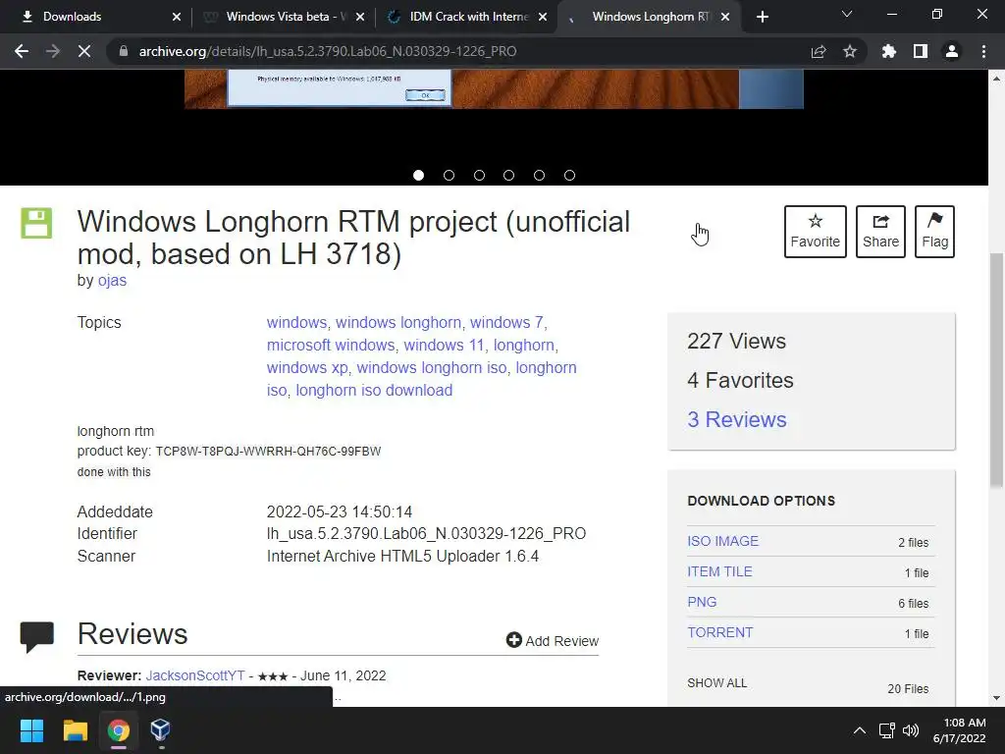This screenshot has width=1005, height=754.
Task: View the site lock icon info
Action: point(124,51)
